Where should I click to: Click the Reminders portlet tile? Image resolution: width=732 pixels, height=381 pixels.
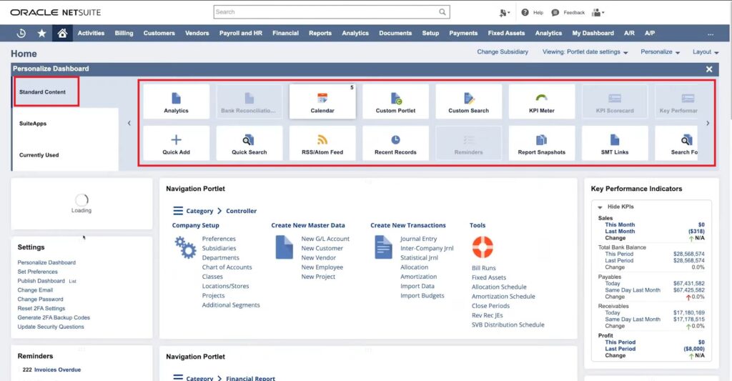point(468,144)
